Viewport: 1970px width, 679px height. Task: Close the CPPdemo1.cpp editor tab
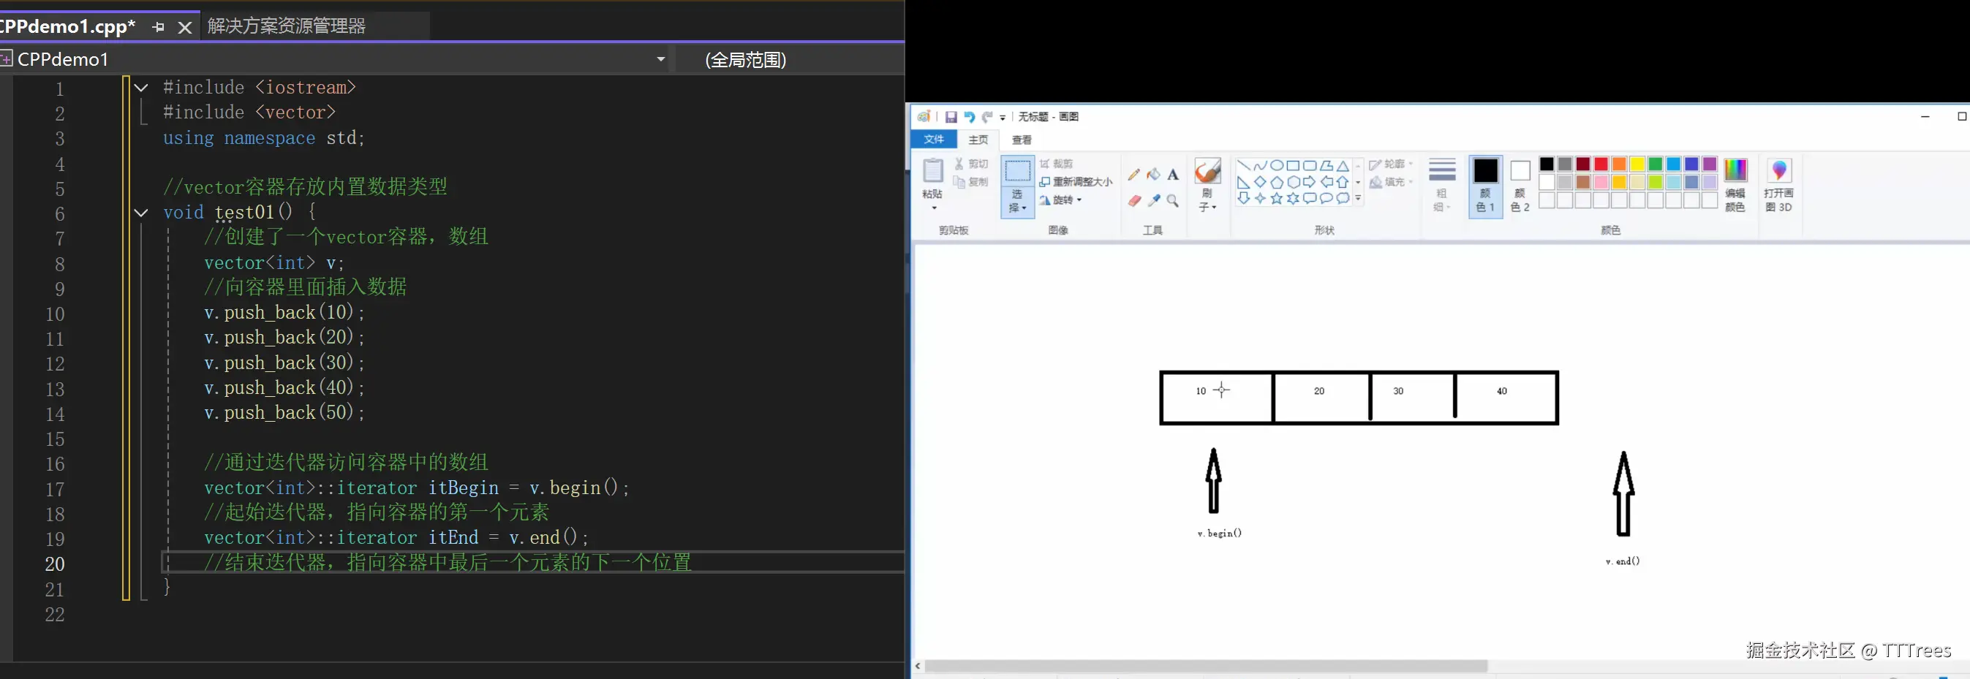click(184, 28)
